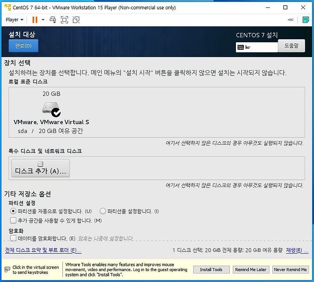
Task: Click Remind Me Later button
Action: 251,270
